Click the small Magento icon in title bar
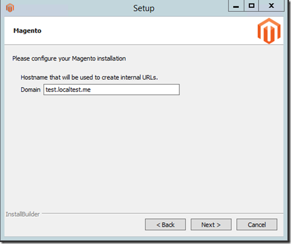 [10, 8]
